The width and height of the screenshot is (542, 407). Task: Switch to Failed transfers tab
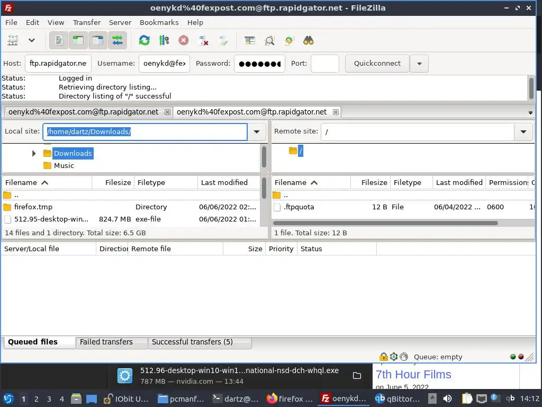[x=111, y=342]
